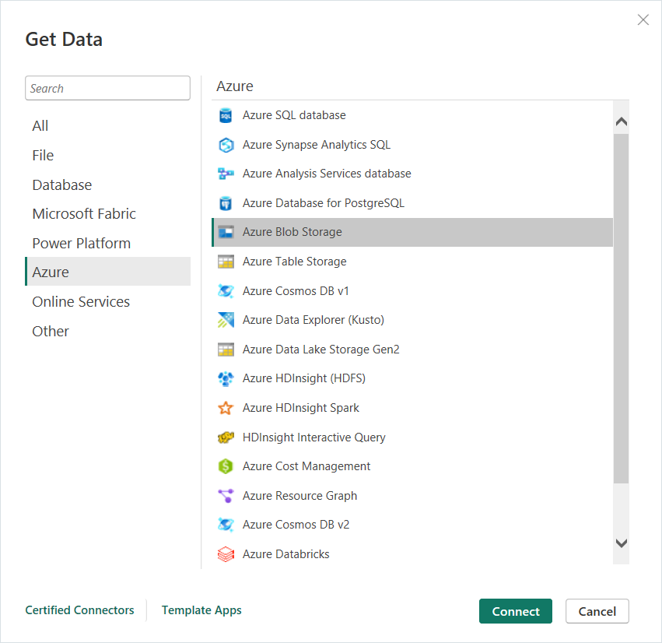The width and height of the screenshot is (662, 643).
Task: Choose the Microsoft Fabric category
Action: coord(107,214)
